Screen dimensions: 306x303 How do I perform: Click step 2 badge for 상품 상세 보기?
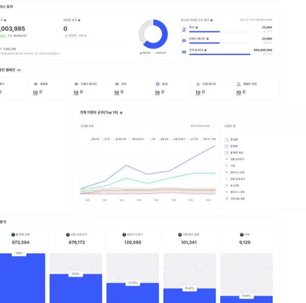pos(68,235)
